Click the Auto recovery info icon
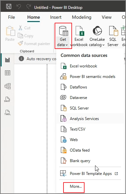This screenshot has width=126, height=194. (21, 59)
